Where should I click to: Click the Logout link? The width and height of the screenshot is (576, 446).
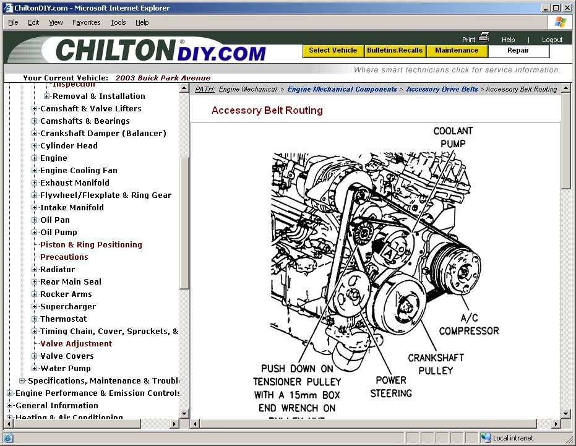552,38
